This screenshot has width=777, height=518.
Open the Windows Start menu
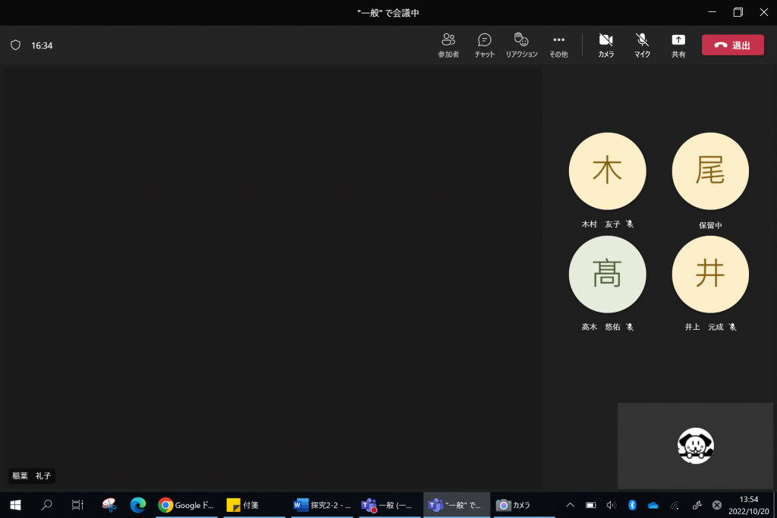15,505
